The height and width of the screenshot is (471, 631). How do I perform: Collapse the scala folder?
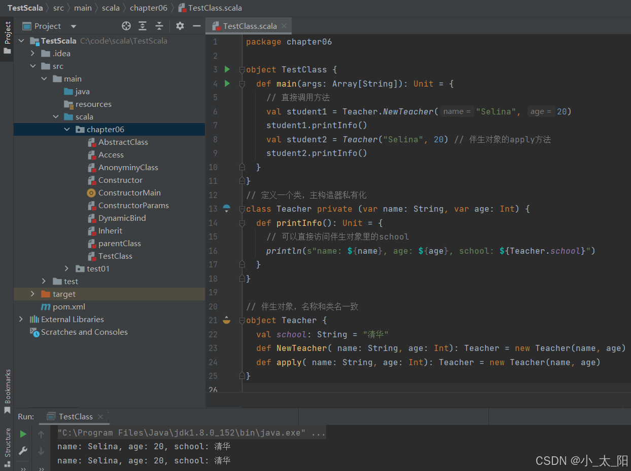click(55, 116)
